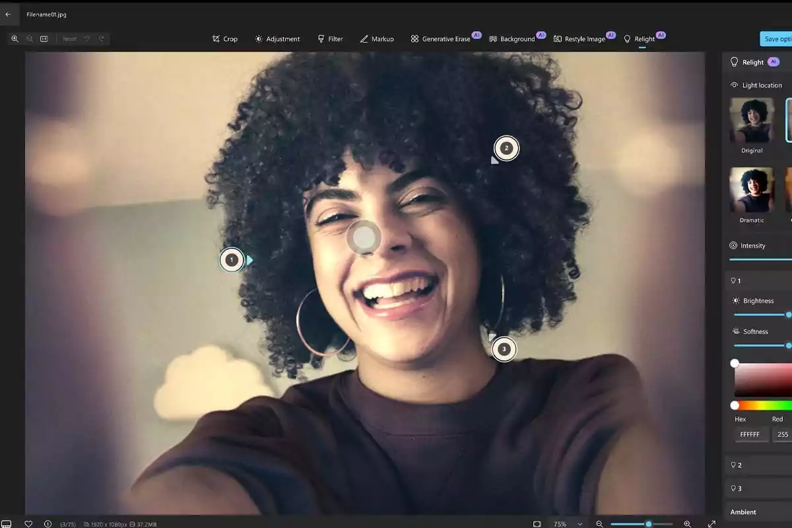Redo the last edit
The height and width of the screenshot is (528, 792).
coord(102,39)
